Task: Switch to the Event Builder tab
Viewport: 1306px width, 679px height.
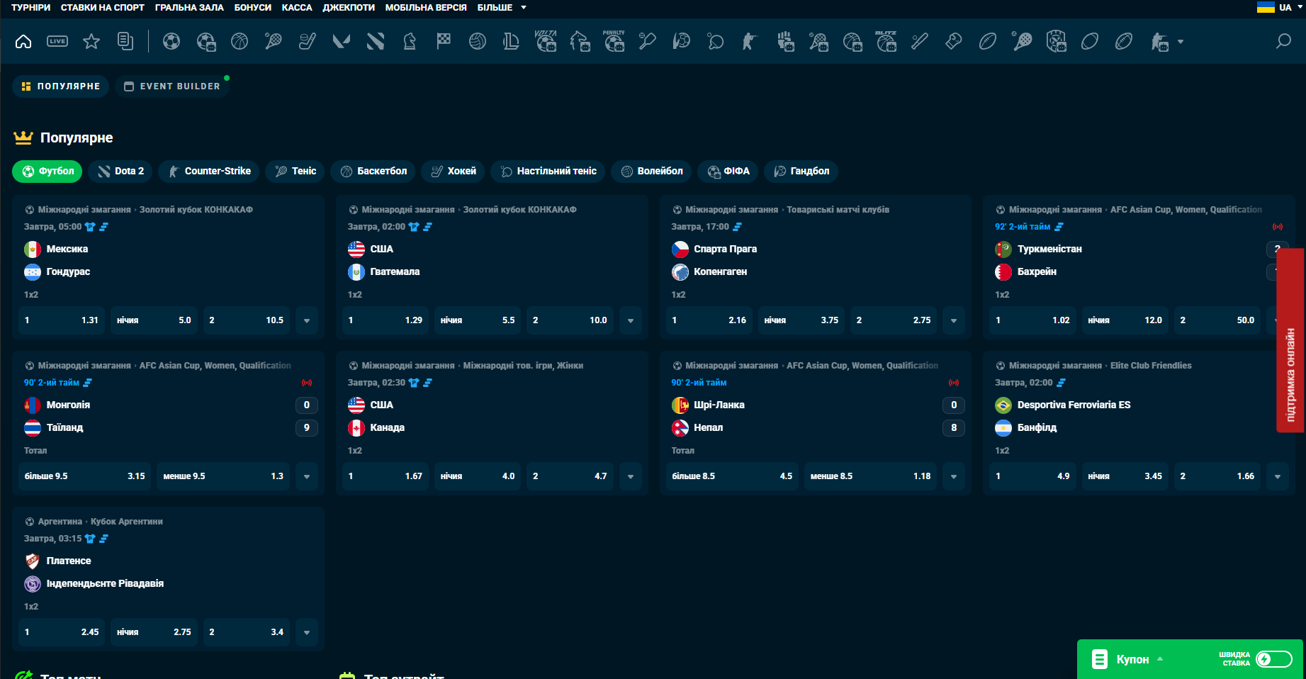Action: 172,86
